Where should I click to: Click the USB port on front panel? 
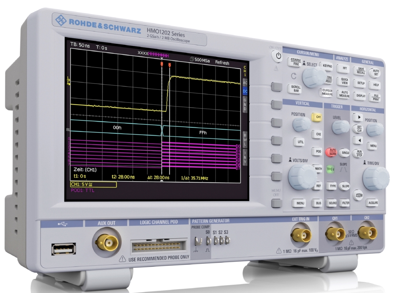click(x=64, y=249)
